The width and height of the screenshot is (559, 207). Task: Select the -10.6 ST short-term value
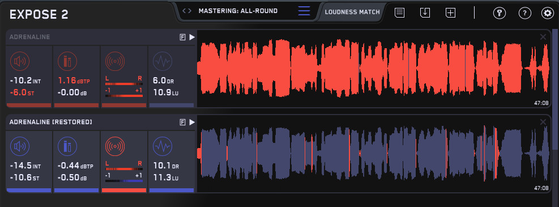[24, 178]
